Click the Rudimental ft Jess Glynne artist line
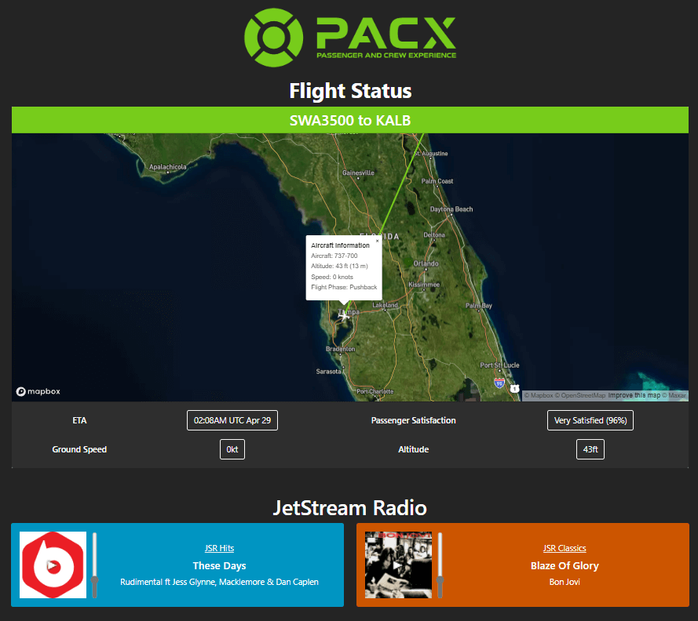 pos(220,582)
